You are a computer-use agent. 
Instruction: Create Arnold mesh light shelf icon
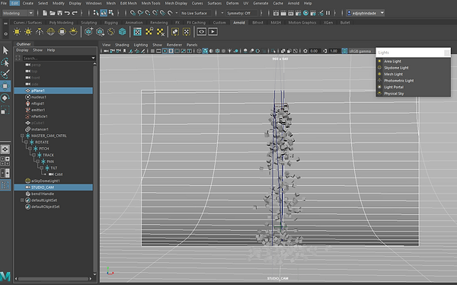[x=28, y=31]
